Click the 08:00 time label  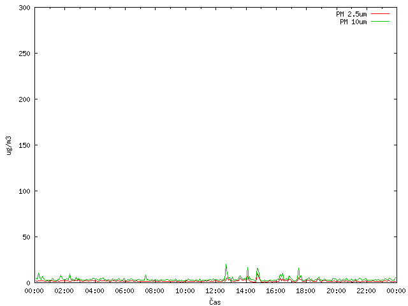[x=155, y=291]
